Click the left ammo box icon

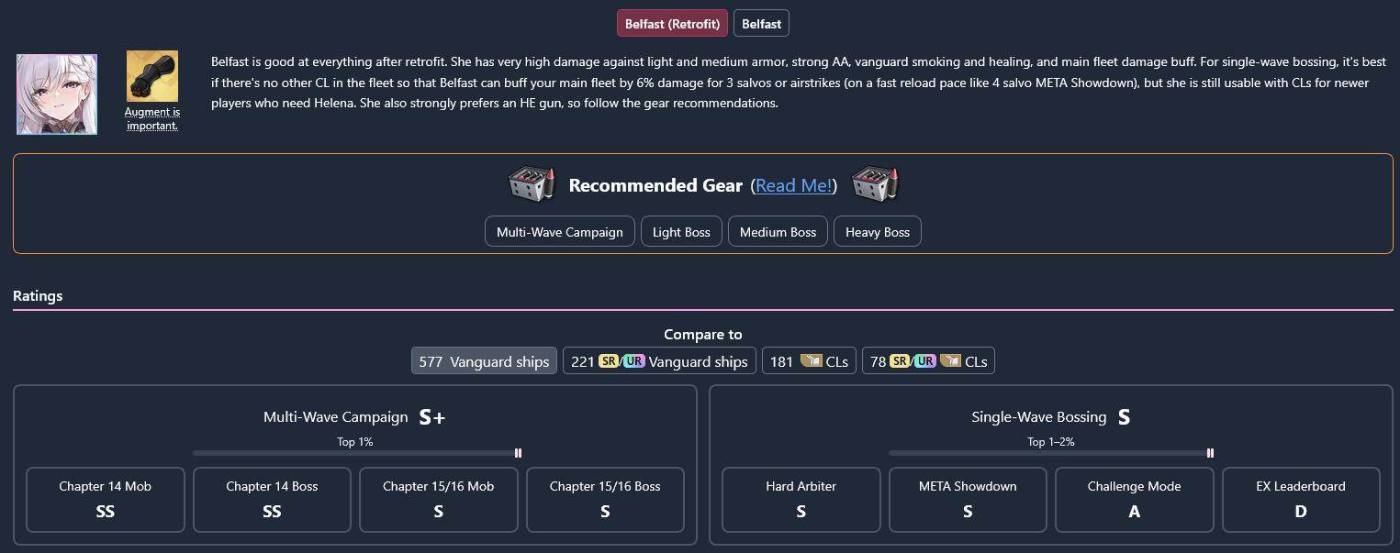(x=532, y=184)
